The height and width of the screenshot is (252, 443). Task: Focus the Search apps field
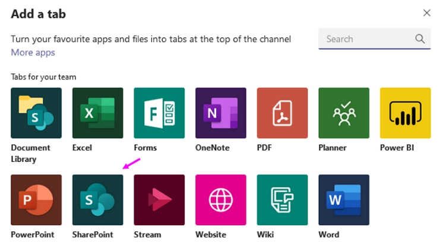pos(375,39)
